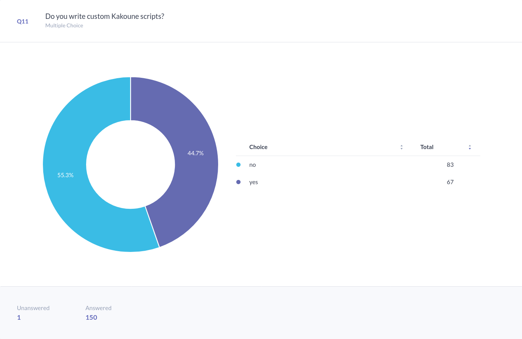Select the 'yes' row label
This screenshot has height=339, width=522.
[253, 182]
